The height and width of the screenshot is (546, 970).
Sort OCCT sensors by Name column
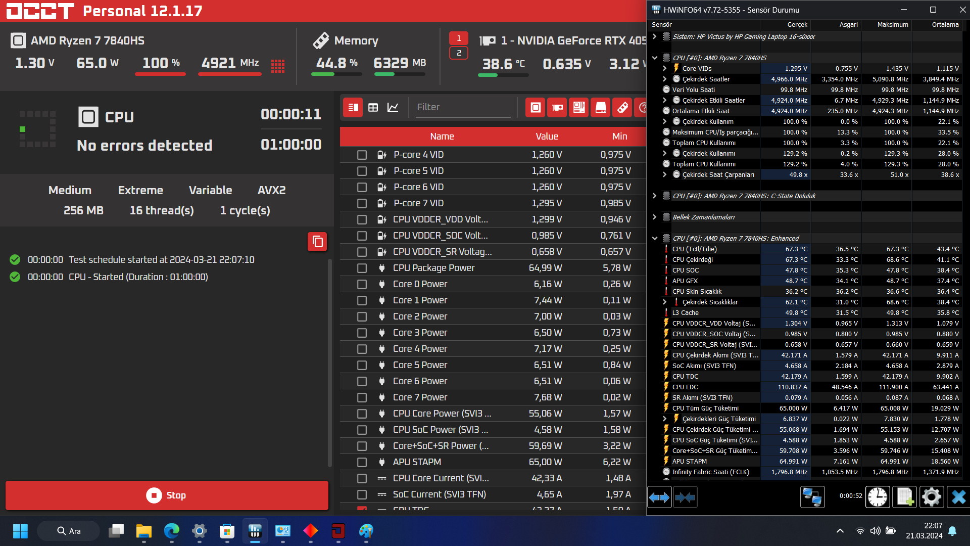[442, 136]
